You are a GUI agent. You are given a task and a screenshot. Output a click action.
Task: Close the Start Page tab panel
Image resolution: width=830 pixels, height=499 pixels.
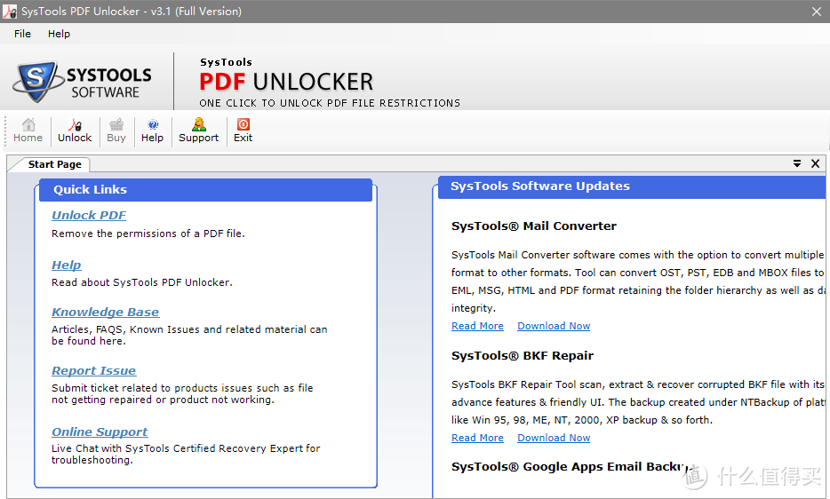pos(816,164)
